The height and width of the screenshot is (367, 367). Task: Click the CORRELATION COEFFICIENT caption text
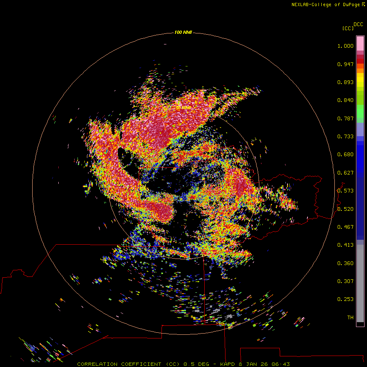pyautogui.click(x=119, y=364)
